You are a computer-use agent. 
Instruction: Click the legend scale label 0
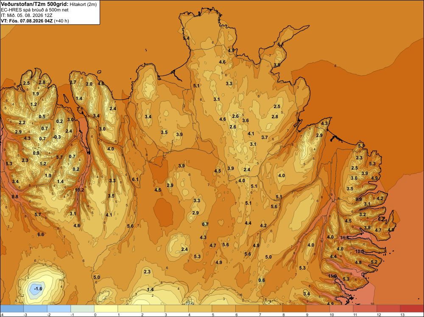point(95,314)
